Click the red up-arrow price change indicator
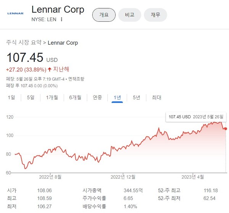This screenshot has width=229, height=213. pos(49,69)
